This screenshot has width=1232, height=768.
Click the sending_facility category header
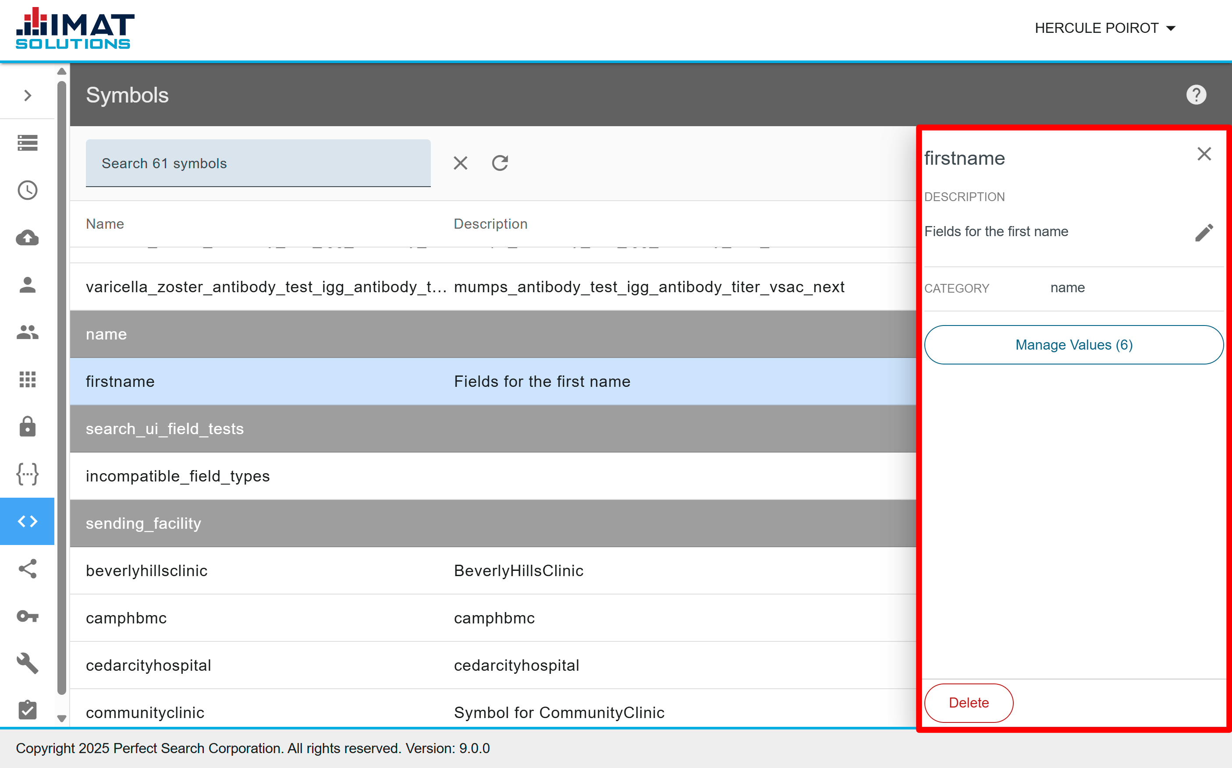click(x=493, y=524)
